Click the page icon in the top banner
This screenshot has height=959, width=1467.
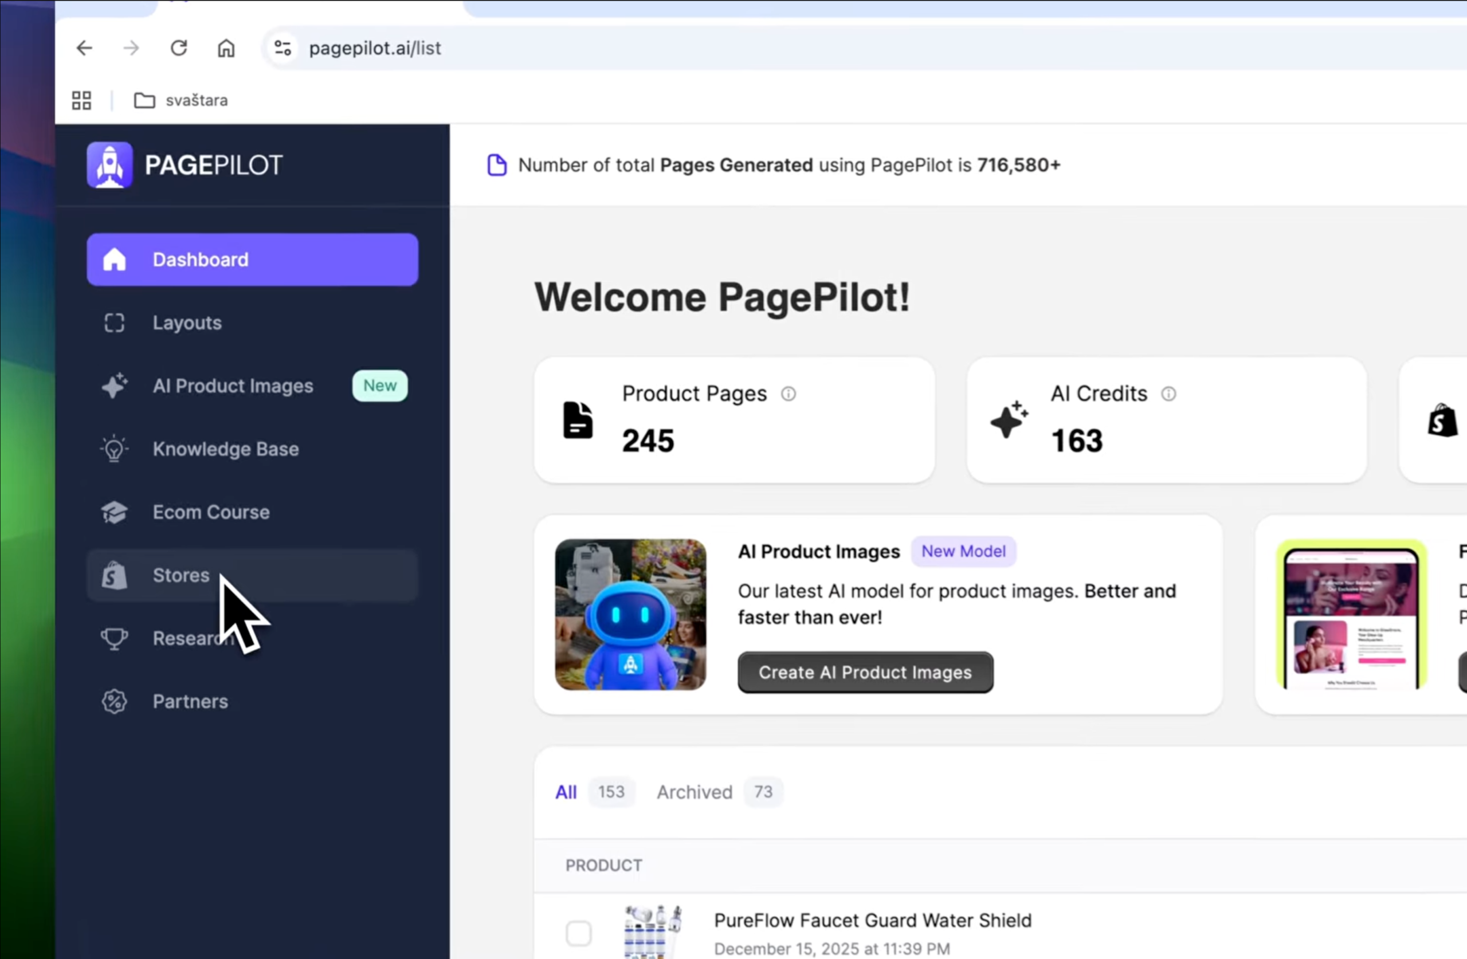coord(497,165)
